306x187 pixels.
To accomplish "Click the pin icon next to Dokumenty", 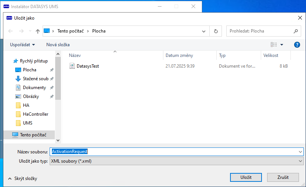I will (x=52, y=88).
